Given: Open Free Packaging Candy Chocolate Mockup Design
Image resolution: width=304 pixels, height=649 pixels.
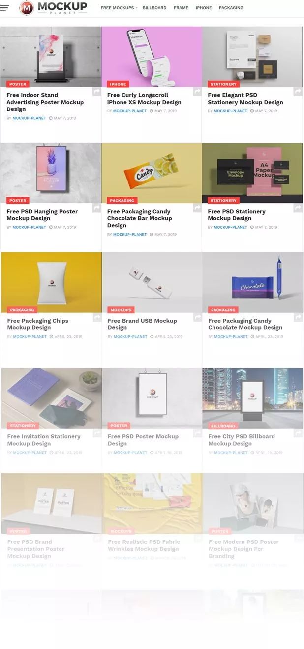Looking at the screenshot, I should [x=245, y=324].
